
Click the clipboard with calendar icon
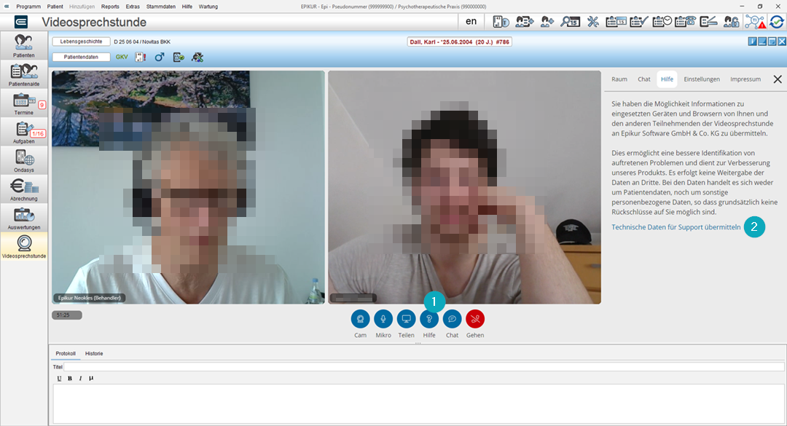pyautogui.click(x=616, y=22)
